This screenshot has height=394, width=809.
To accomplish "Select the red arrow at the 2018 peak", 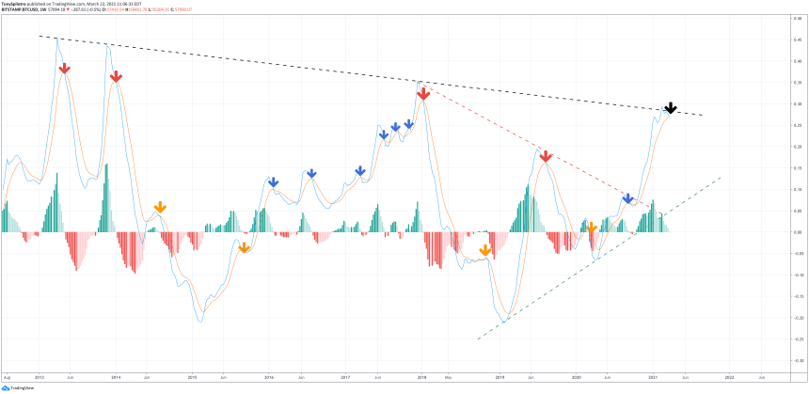I will [x=424, y=93].
